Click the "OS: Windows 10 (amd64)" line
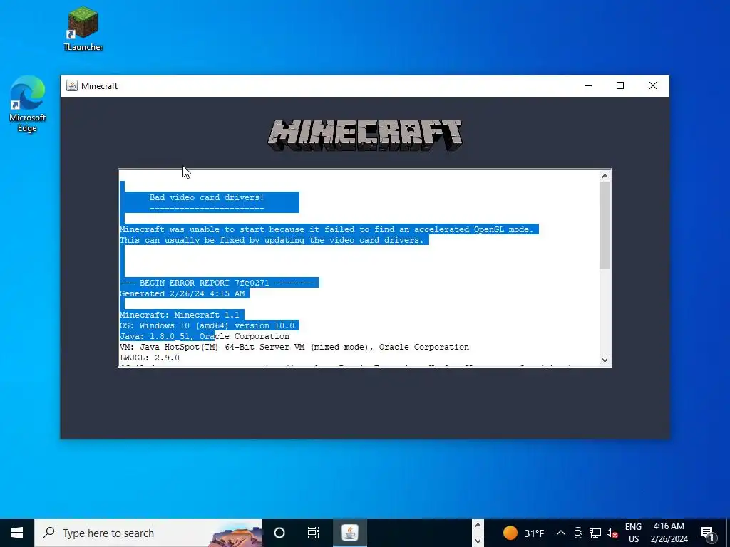Image resolution: width=730 pixels, height=547 pixels. tap(207, 325)
